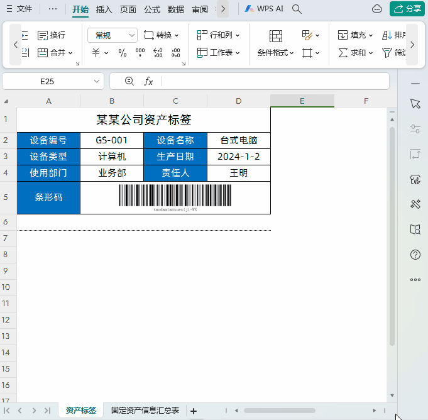
Task: Open the 求和 sum dropdown
Action: (x=355, y=52)
